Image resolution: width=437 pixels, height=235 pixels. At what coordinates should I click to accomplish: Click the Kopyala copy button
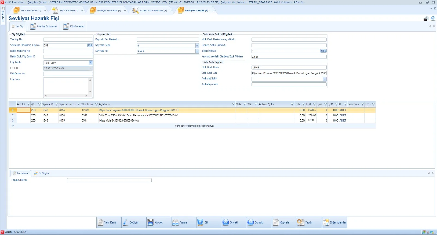(x=284, y=222)
